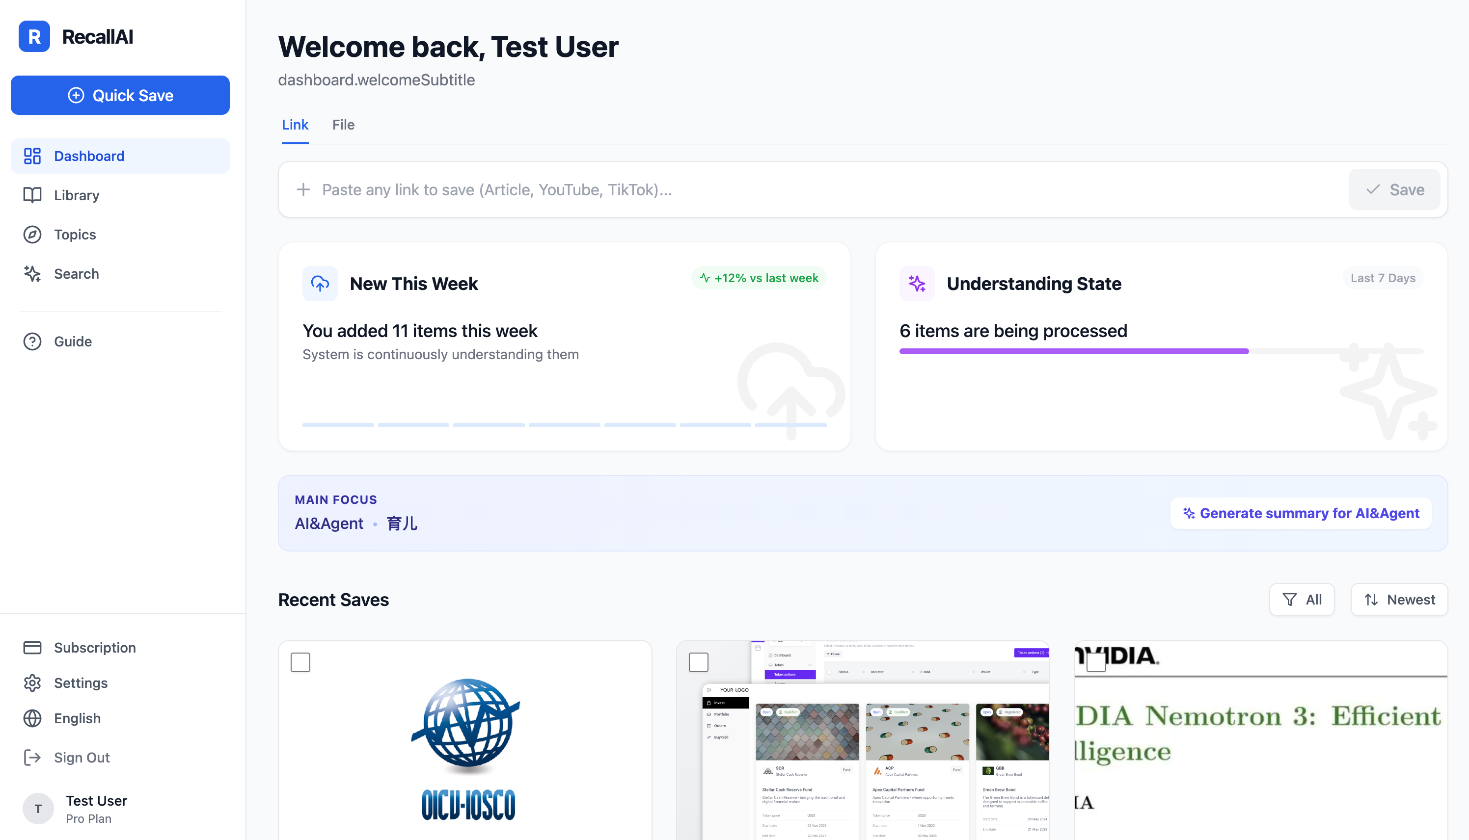Check the IOSCO card checkbox

(300, 662)
